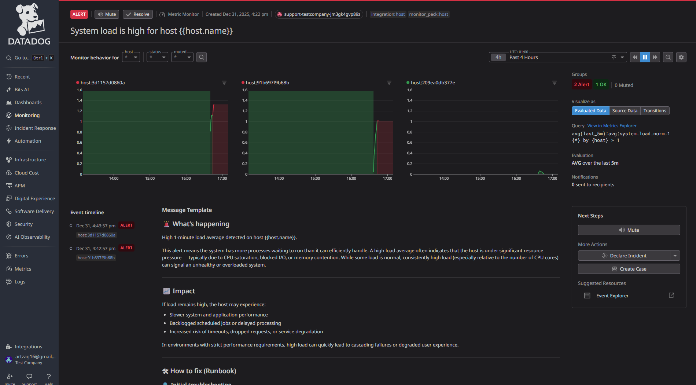
Task: Open filter menu for host:209ea0db377e graph
Action: point(555,82)
